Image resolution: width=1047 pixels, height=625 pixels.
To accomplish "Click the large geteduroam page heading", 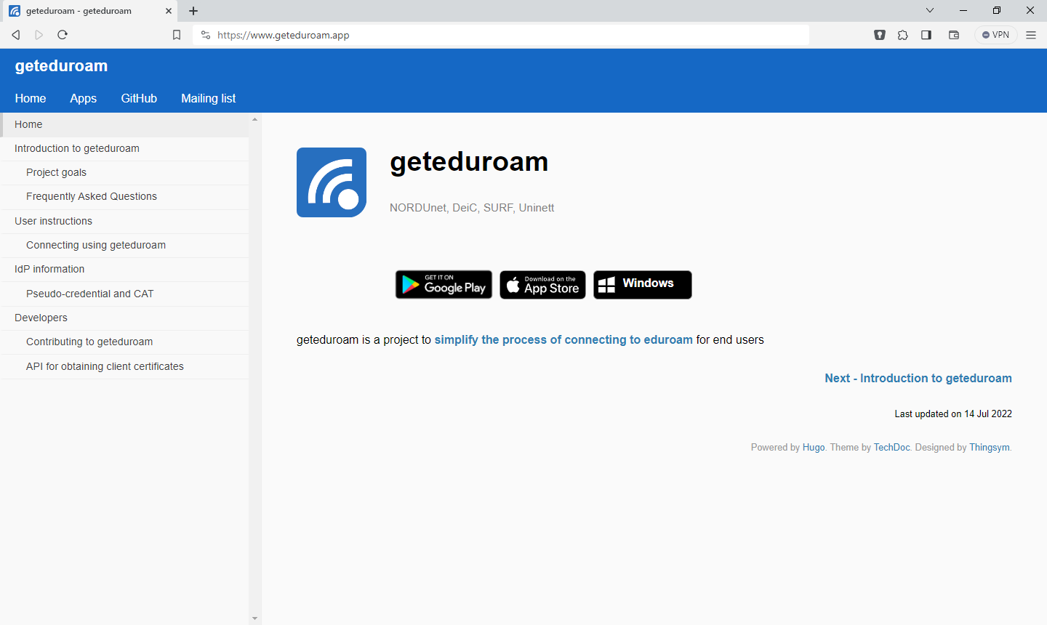I will pyautogui.click(x=469, y=161).
